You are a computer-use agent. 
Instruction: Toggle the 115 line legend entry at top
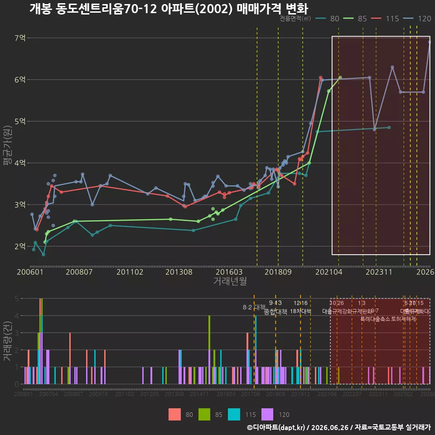(385, 19)
